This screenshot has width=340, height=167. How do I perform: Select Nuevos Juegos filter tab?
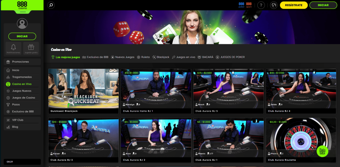pos(123,57)
